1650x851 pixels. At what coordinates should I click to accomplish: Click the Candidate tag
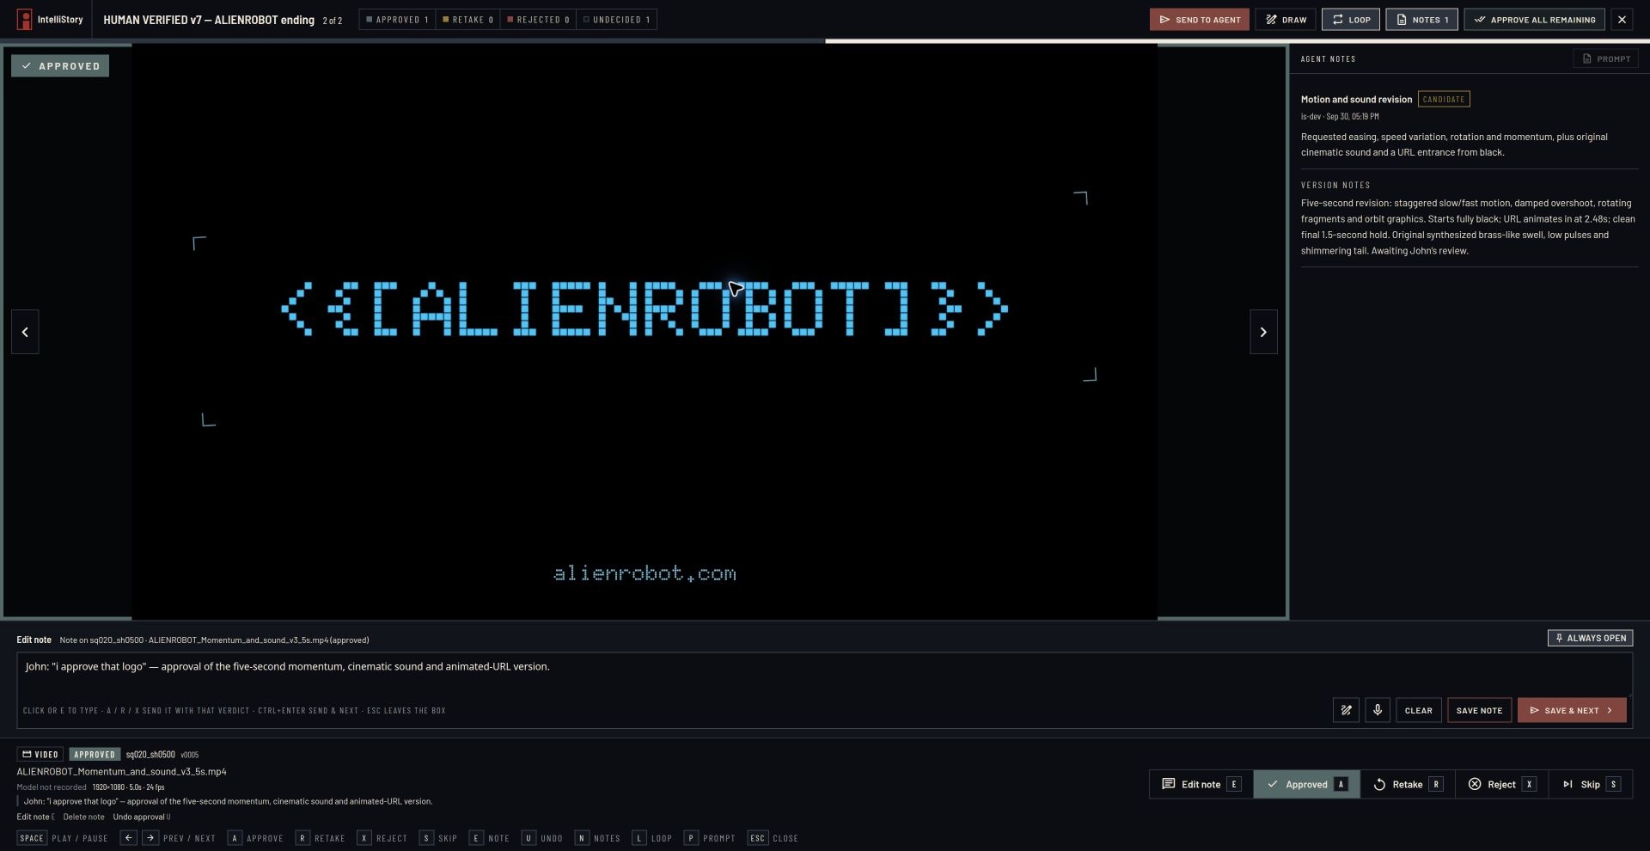click(x=1444, y=99)
